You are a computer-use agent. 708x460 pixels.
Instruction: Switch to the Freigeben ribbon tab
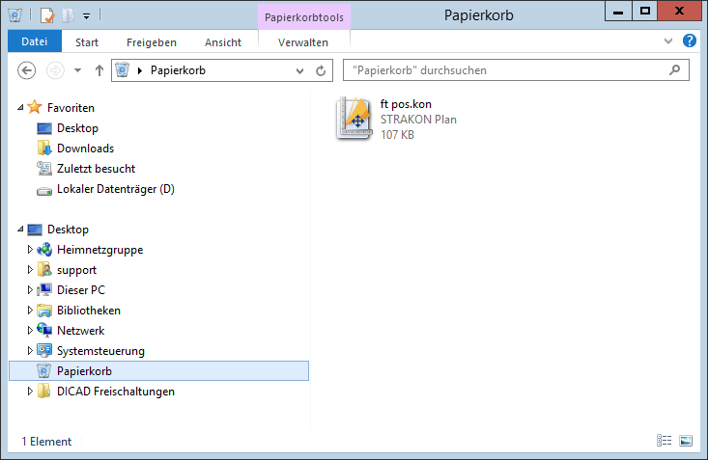coord(152,42)
